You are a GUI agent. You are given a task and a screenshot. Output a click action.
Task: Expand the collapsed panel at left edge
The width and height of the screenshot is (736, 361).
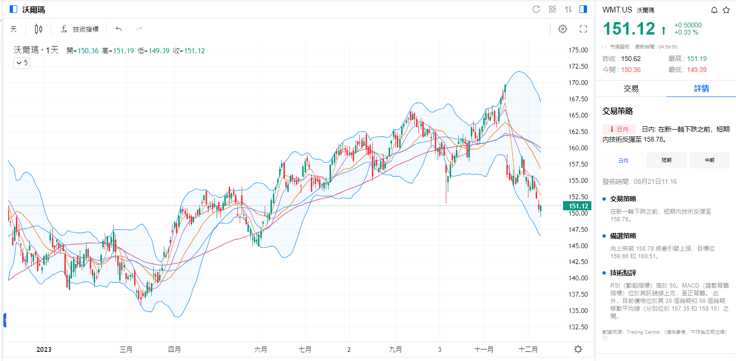(x=5, y=320)
